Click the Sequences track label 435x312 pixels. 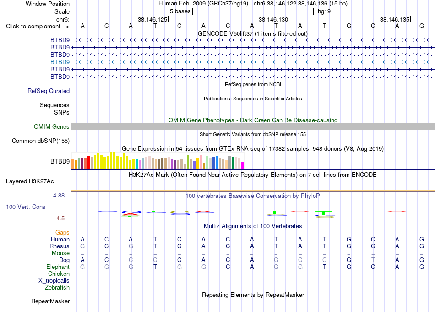click(54, 105)
